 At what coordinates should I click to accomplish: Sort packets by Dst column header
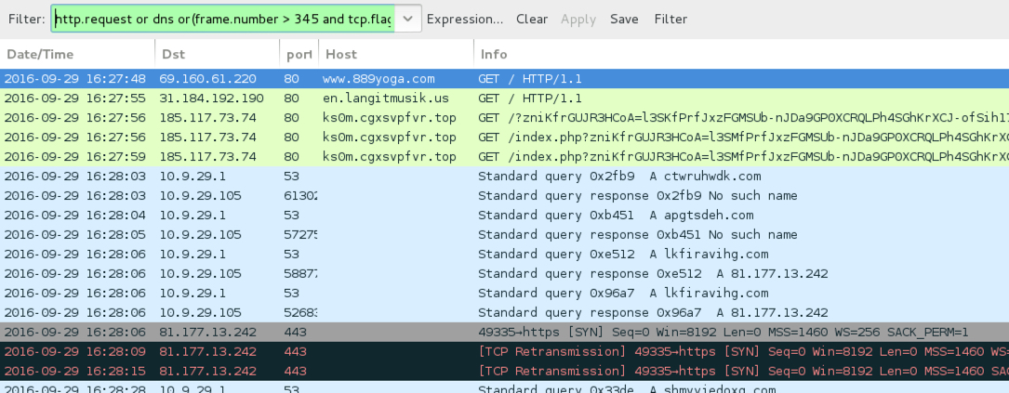point(173,54)
